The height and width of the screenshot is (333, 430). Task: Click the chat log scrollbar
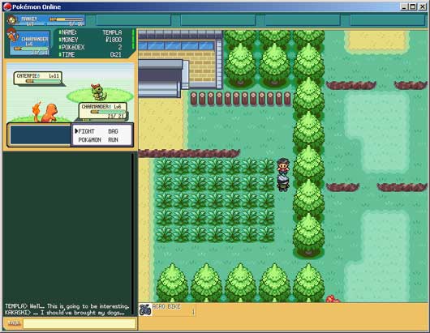[x=133, y=234]
